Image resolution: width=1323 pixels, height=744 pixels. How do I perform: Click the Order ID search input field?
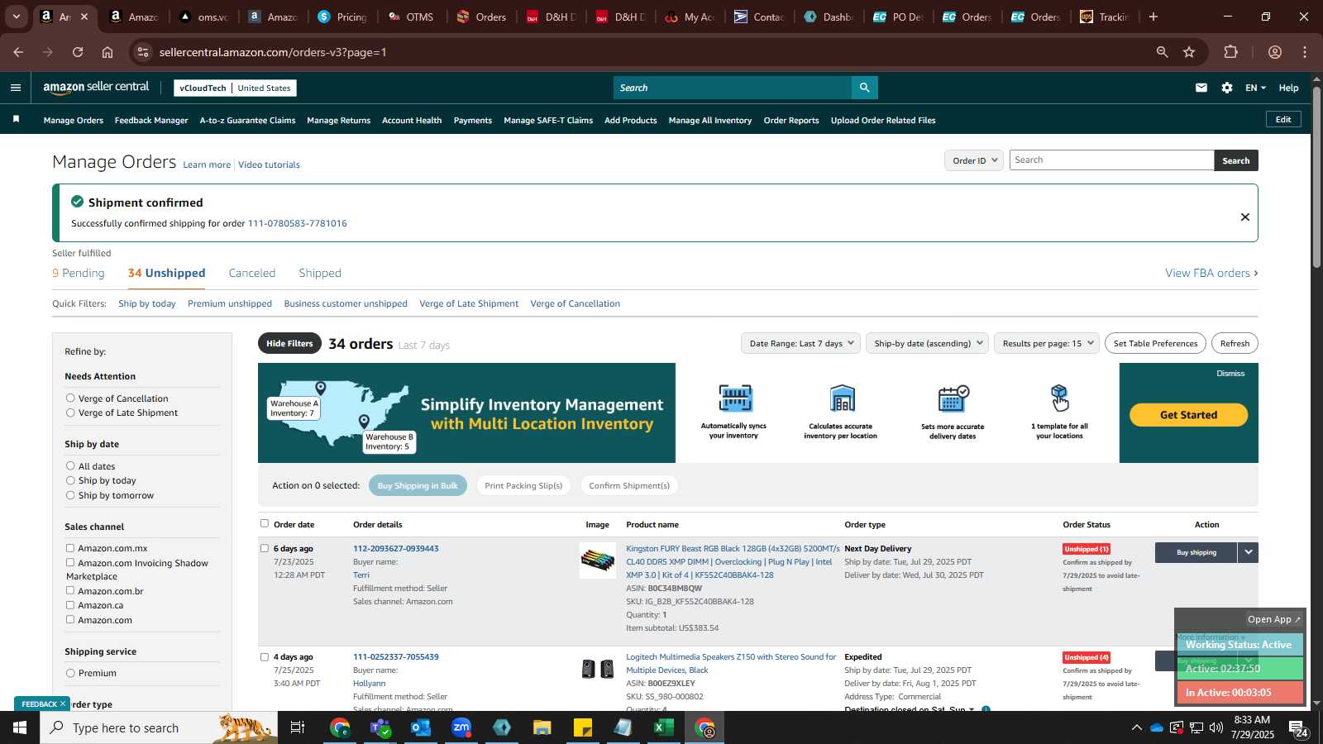1111,160
